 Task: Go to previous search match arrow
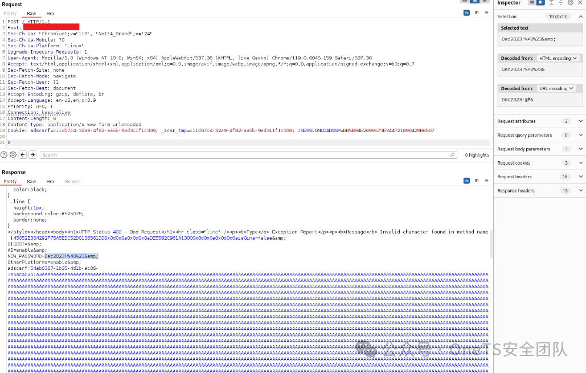[23, 155]
